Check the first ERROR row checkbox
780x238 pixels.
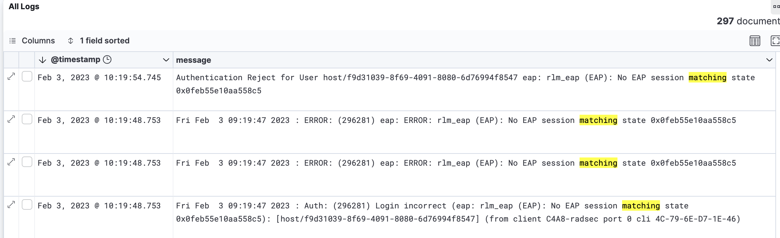click(27, 119)
